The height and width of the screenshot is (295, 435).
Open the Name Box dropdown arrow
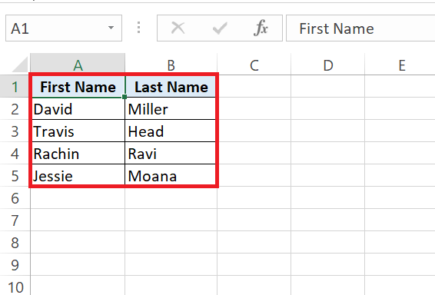(111, 28)
